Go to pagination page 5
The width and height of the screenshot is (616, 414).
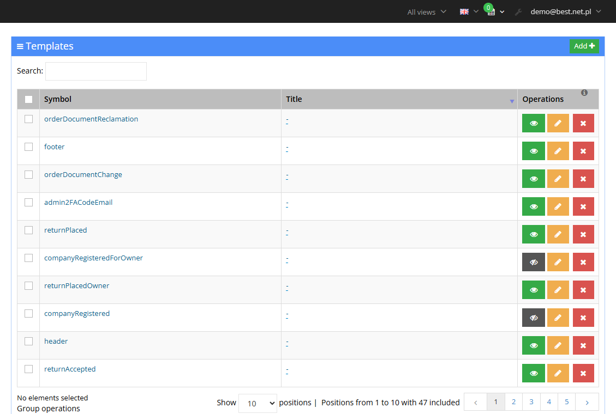[566, 402]
